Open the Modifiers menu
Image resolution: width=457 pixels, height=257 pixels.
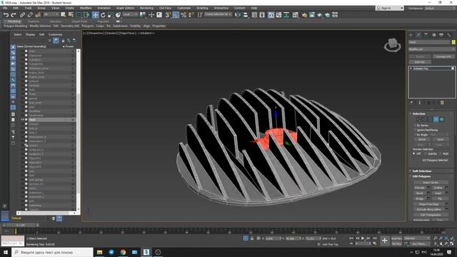click(x=86, y=8)
